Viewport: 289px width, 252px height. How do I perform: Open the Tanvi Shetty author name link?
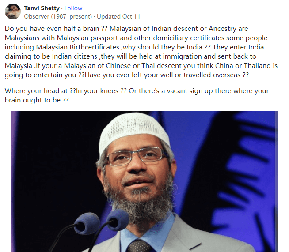click(x=42, y=8)
